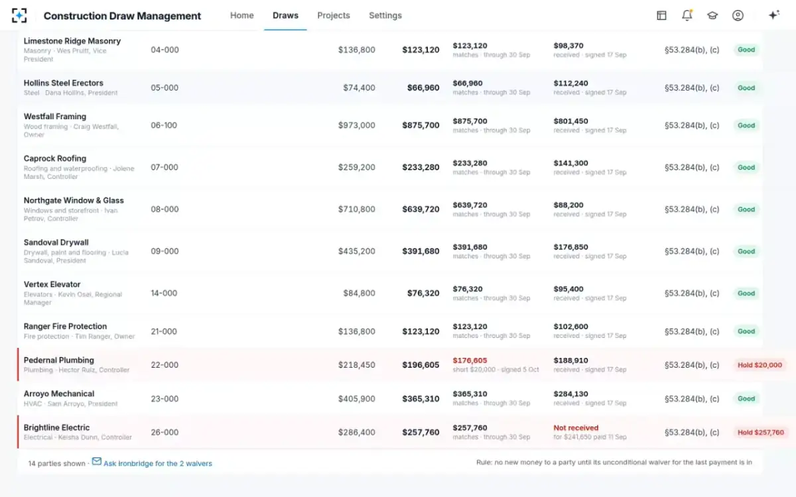The image size is (796, 497).
Task: Go to the Home tab
Action: pos(242,15)
